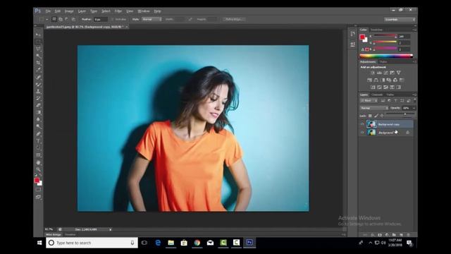Select the History Brush tool
Screen dimensions: 451x254
[x=38, y=99]
